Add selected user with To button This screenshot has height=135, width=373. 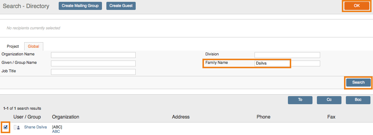300,100
